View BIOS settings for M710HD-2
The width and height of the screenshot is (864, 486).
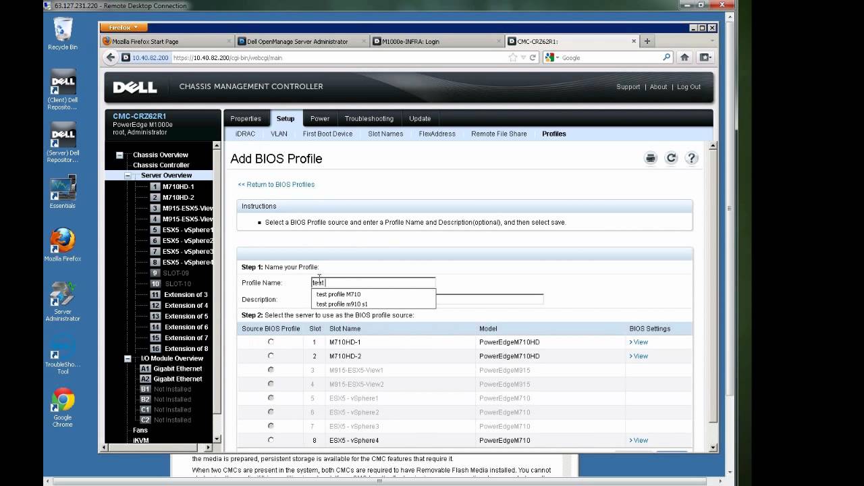639,356
